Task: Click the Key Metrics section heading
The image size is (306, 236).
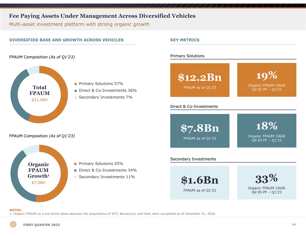Action: 185,40
